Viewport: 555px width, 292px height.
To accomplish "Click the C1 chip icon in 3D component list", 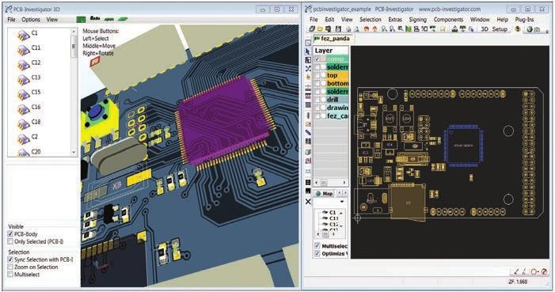I will 23,35.
